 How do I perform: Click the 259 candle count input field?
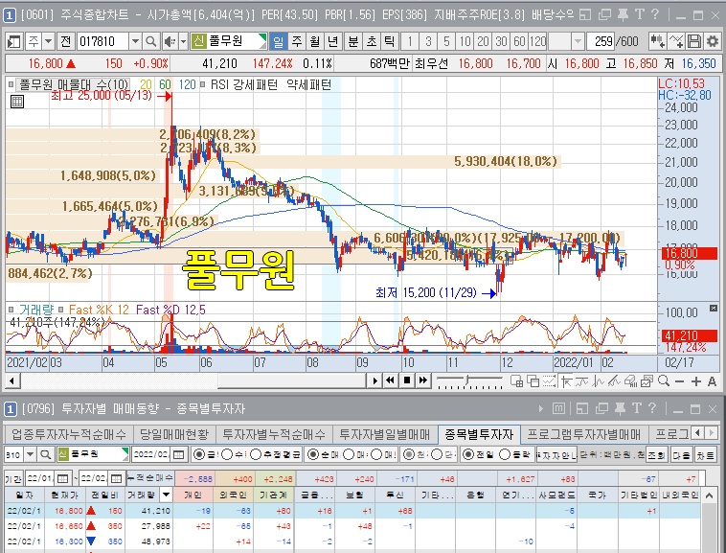coord(601,41)
